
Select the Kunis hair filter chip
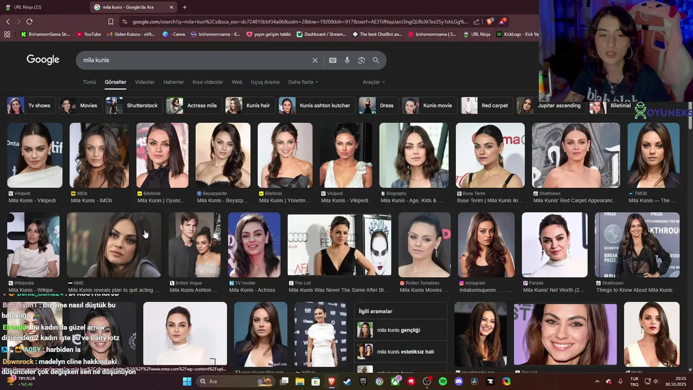(250, 106)
